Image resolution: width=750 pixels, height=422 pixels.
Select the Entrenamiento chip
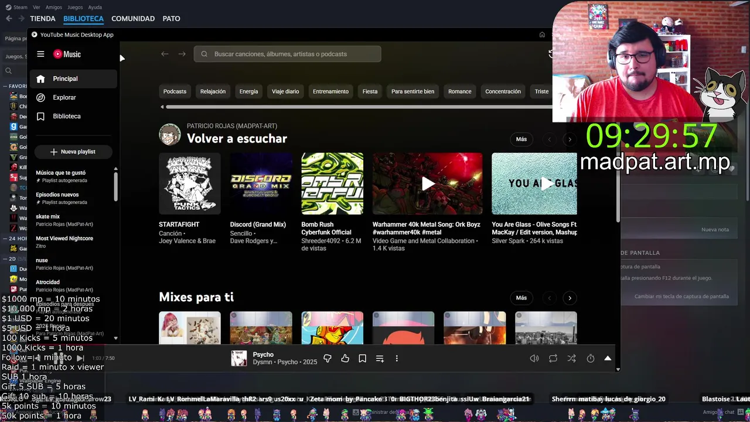(330, 91)
